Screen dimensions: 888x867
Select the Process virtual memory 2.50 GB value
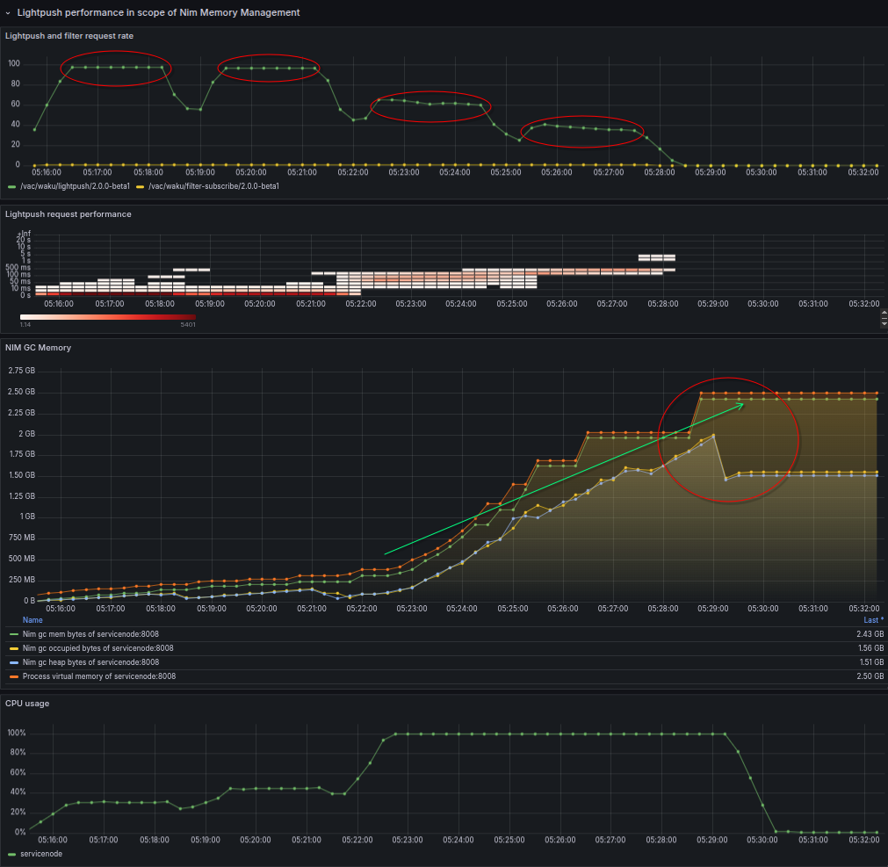click(870, 676)
